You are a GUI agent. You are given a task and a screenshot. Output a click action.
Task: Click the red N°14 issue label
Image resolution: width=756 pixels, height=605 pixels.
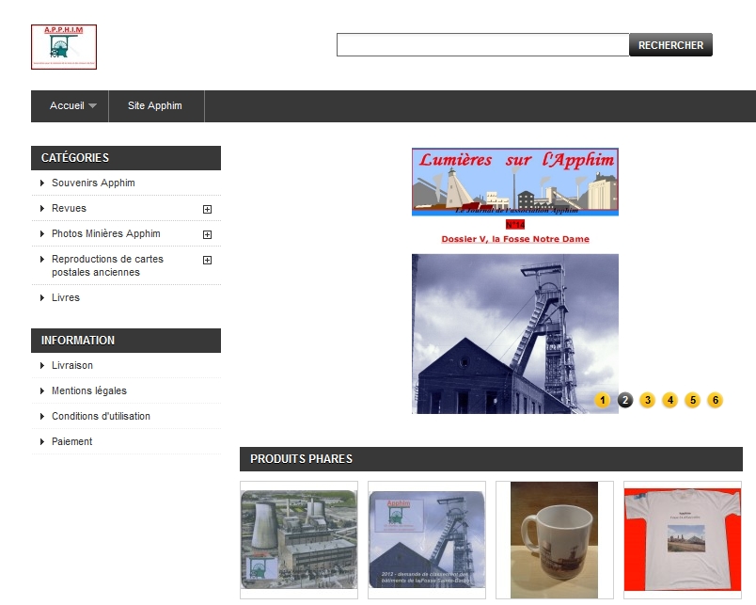[x=515, y=225]
